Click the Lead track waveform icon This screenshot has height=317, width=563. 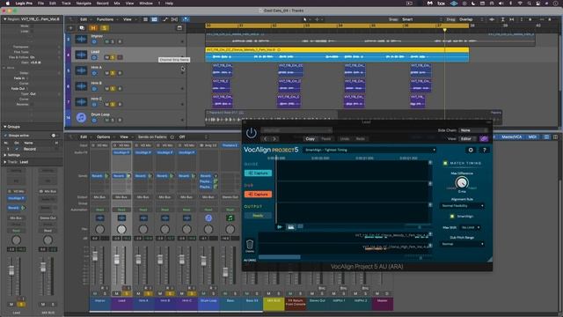[81, 55]
